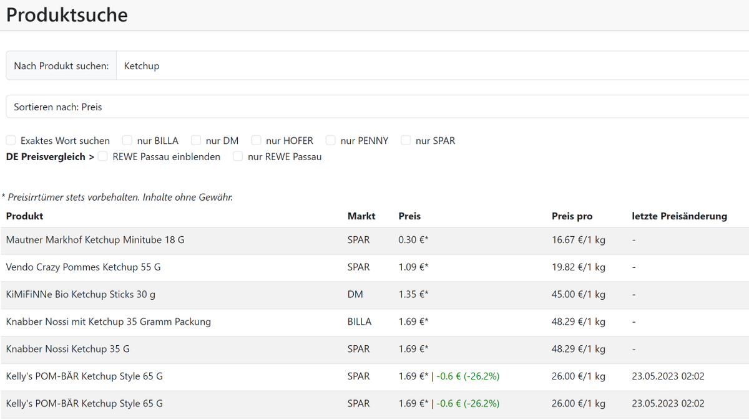Click the letzte Preisänderung column header
749x420 pixels.
pyautogui.click(x=679, y=216)
